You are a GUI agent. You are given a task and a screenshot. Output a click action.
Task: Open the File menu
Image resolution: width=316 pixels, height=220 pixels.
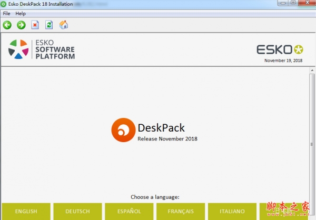(x=6, y=14)
